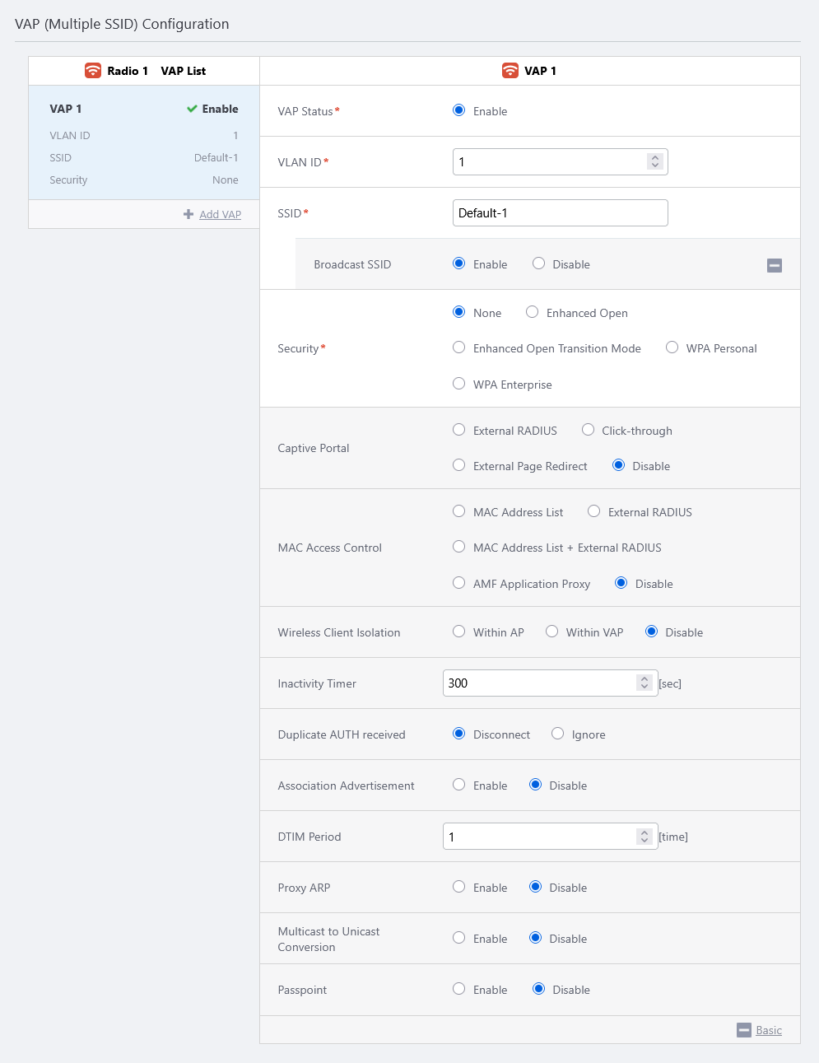Click the VAP 1 header wireless icon
This screenshot has height=1063, width=819.
tap(510, 71)
